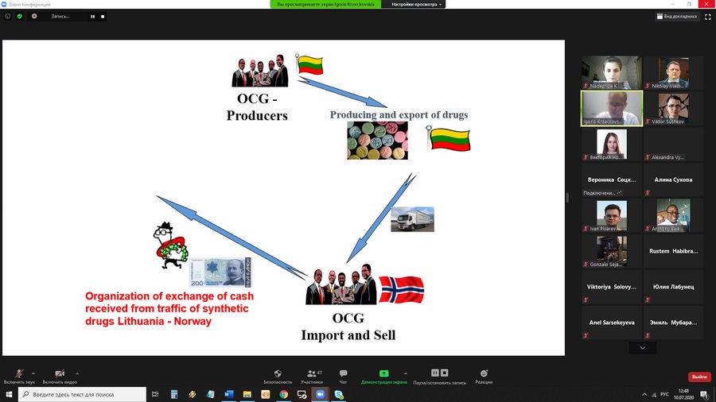Image resolution: width=716 pixels, height=402 pixels.
Task: Select Viktoriya Solovy... participant tile
Action: pos(612,287)
